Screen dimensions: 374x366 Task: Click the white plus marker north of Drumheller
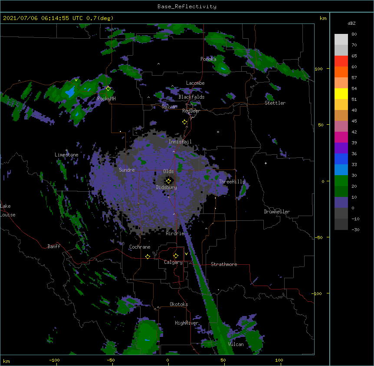pyautogui.click(x=266, y=163)
